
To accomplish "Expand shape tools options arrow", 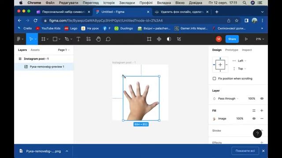I will (x=59, y=39).
